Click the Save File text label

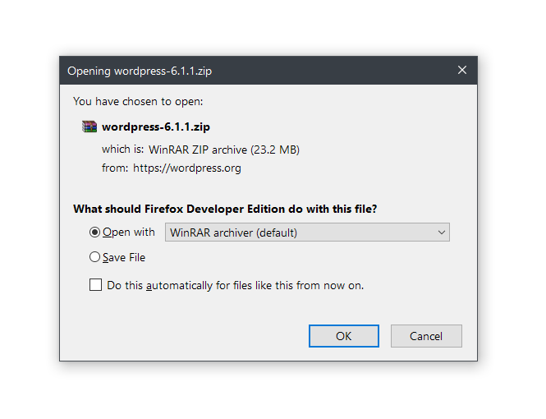[x=124, y=258]
